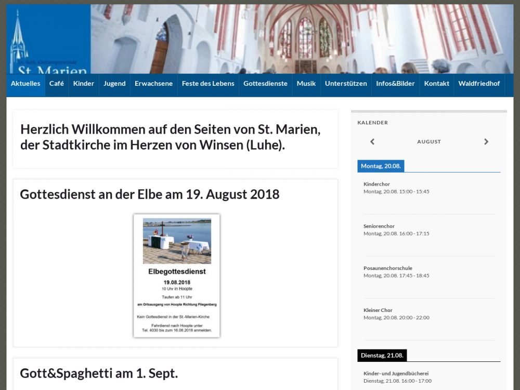Go to next calendar month arrow
Image resolution: width=520 pixels, height=390 pixels.
coord(486,141)
